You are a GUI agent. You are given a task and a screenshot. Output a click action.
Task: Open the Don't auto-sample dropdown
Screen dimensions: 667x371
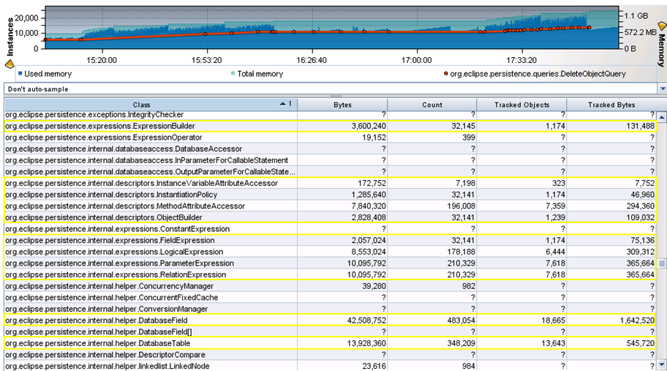tap(329, 89)
